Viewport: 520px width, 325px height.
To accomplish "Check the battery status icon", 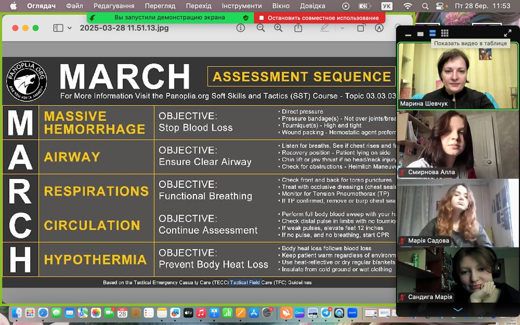I will click(365, 6).
